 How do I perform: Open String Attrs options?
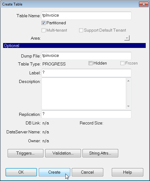(x=100, y=153)
